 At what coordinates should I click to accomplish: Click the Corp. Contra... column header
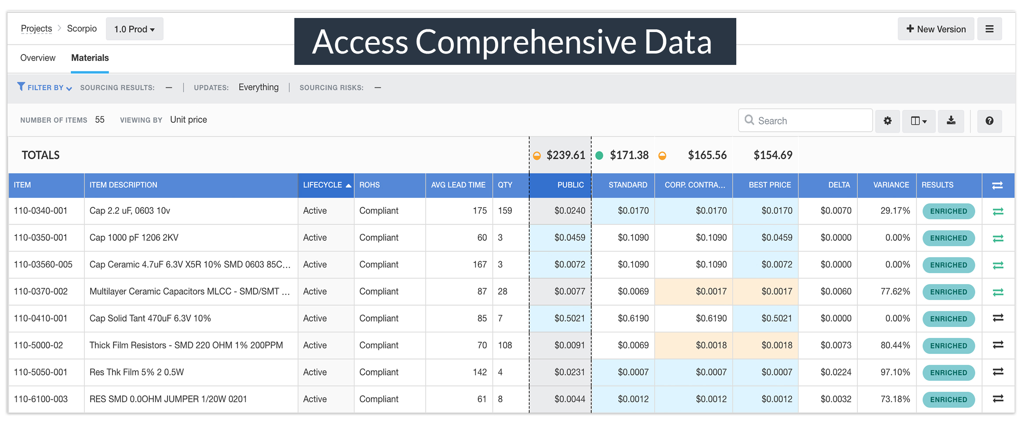[694, 185]
